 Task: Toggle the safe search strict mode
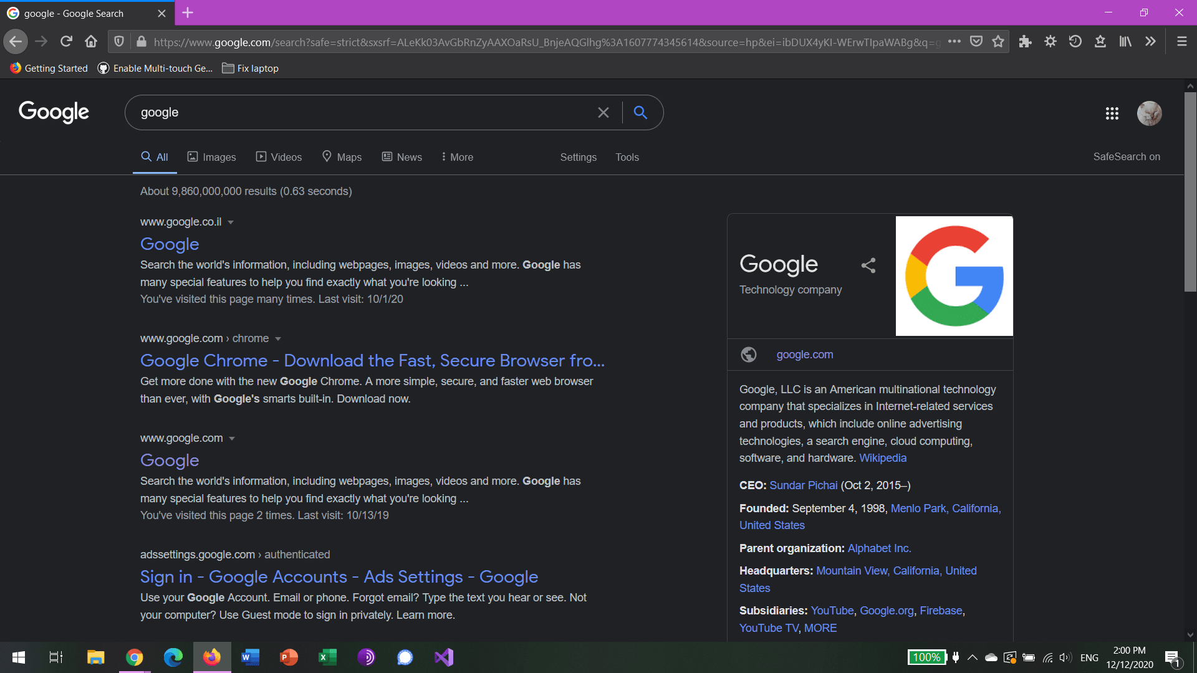(1127, 157)
